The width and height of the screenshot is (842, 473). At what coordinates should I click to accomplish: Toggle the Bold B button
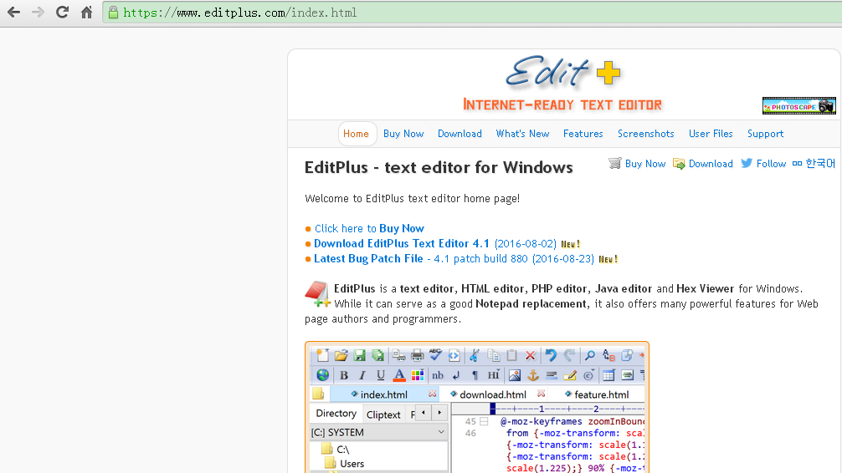[344, 375]
